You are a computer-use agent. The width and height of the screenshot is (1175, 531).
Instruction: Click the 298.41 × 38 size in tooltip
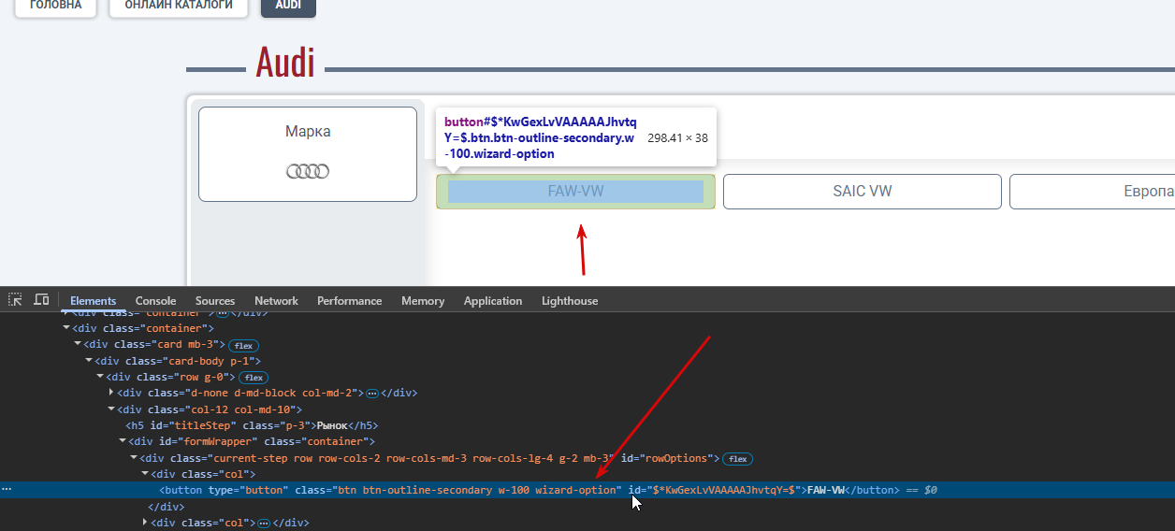(x=677, y=138)
